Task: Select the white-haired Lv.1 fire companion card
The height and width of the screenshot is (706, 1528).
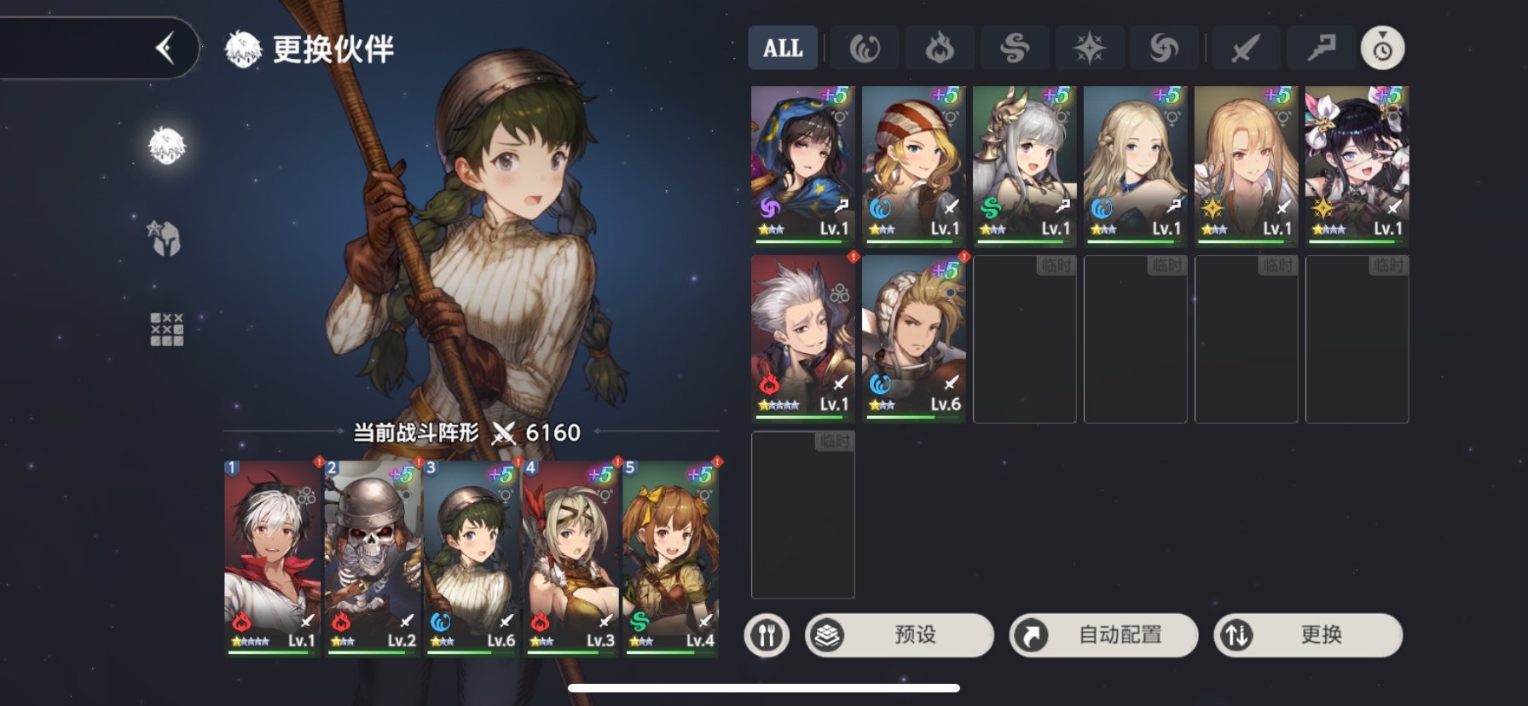Action: point(803,339)
